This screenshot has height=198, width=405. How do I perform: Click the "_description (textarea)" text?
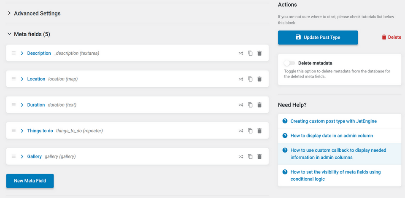coord(76,54)
